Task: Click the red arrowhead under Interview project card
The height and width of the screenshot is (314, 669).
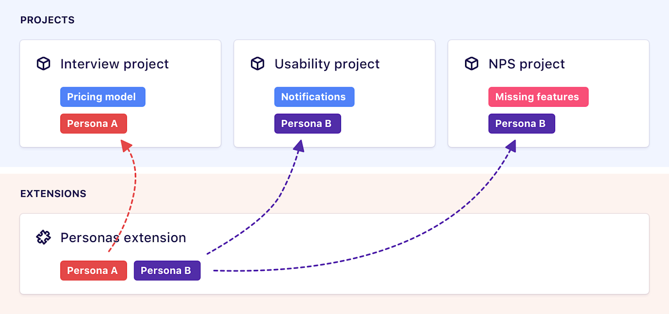Action: (x=125, y=146)
